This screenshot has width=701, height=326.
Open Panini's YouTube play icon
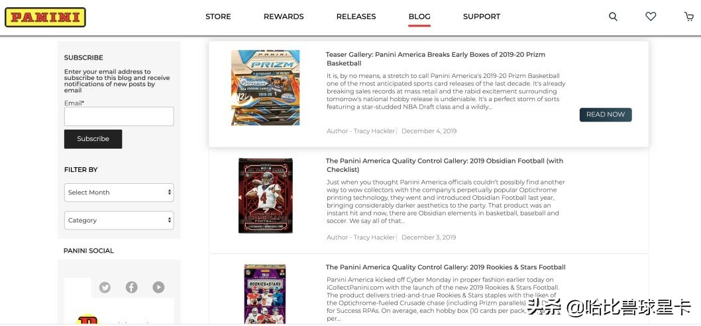click(158, 287)
